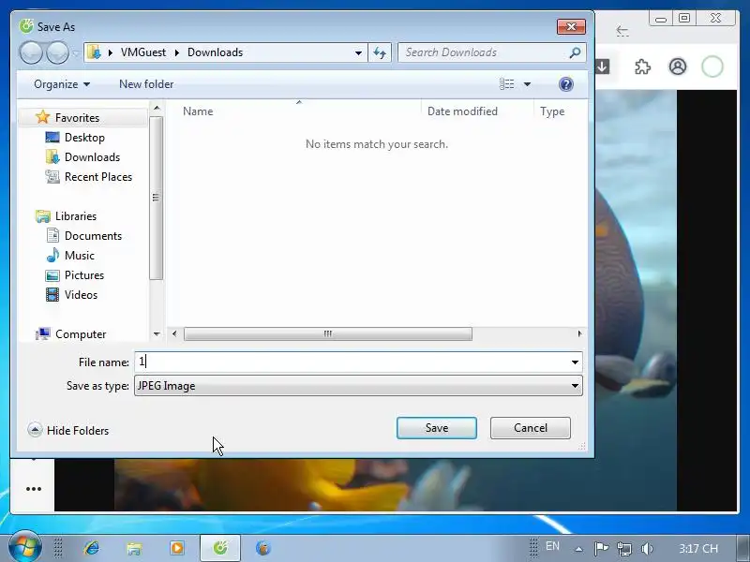The image size is (750, 562).
Task: Select Desktop under Favorites
Action: (x=84, y=138)
